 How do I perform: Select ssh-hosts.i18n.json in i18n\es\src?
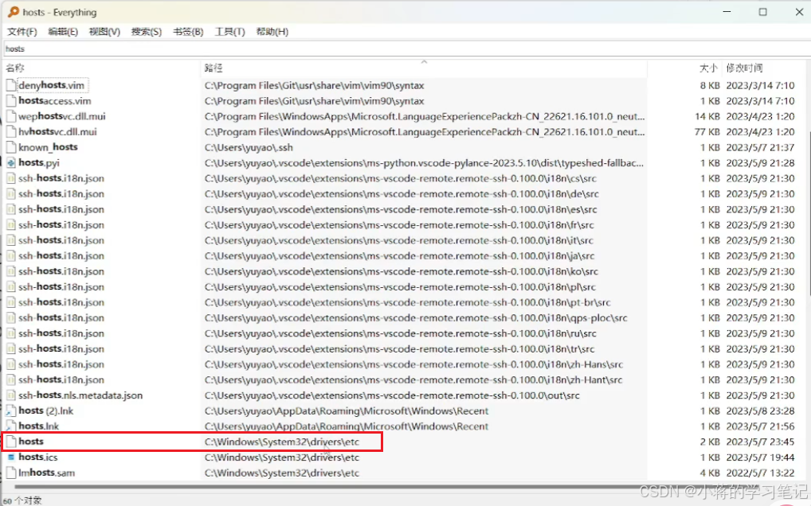[61, 209]
